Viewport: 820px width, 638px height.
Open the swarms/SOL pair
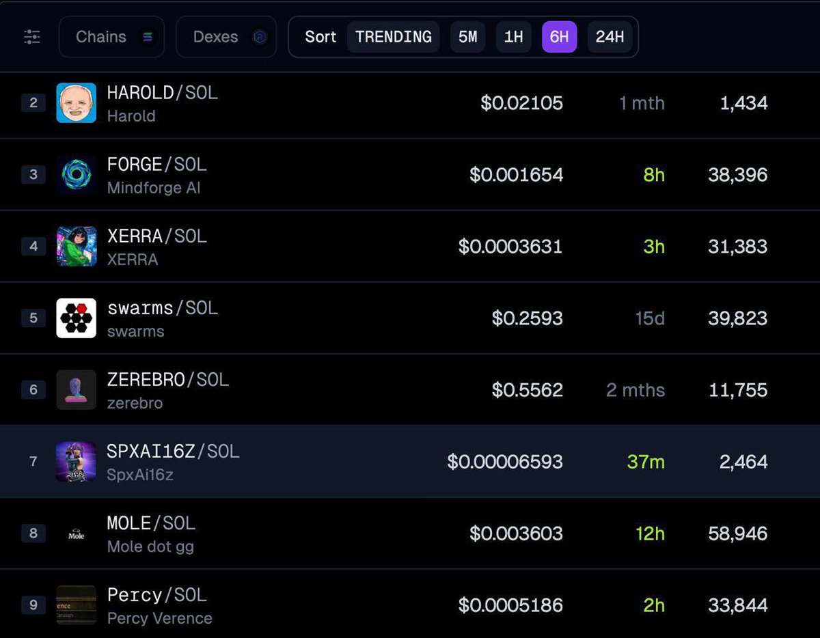163,308
